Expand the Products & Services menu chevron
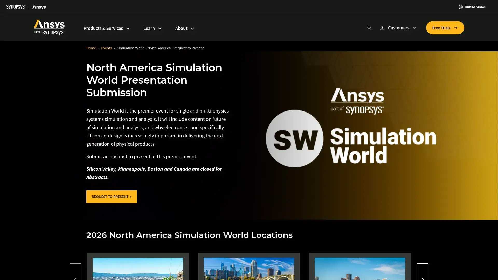 point(128,29)
